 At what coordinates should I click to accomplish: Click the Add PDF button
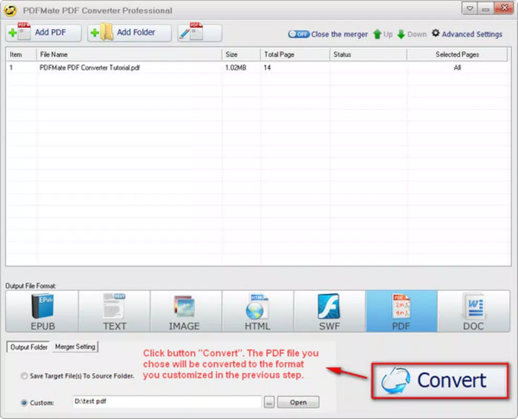coord(44,32)
